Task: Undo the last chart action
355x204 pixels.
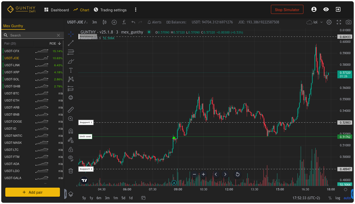Action: (x=133, y=22)
